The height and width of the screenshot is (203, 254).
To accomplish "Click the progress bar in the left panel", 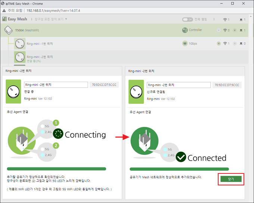I will pyautogui.click(x=56, y=169).
